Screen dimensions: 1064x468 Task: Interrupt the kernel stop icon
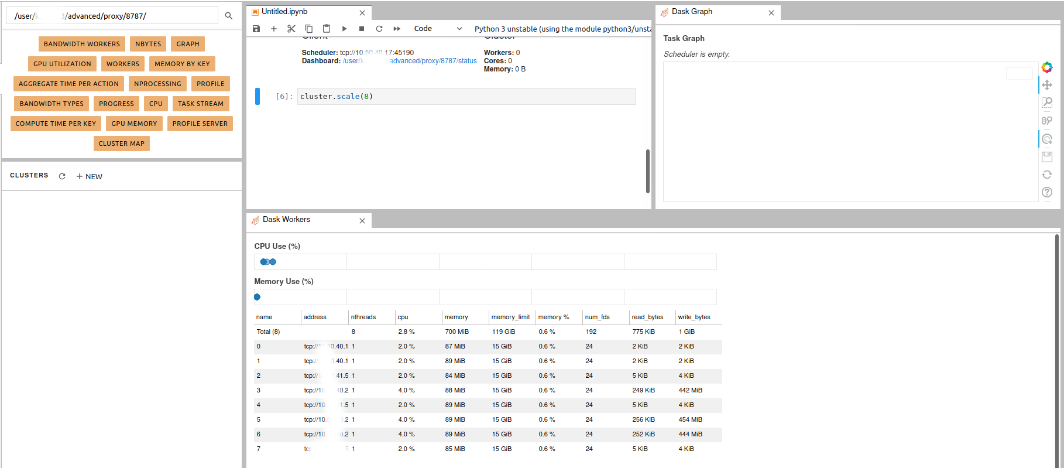click(x=362, y=29)
